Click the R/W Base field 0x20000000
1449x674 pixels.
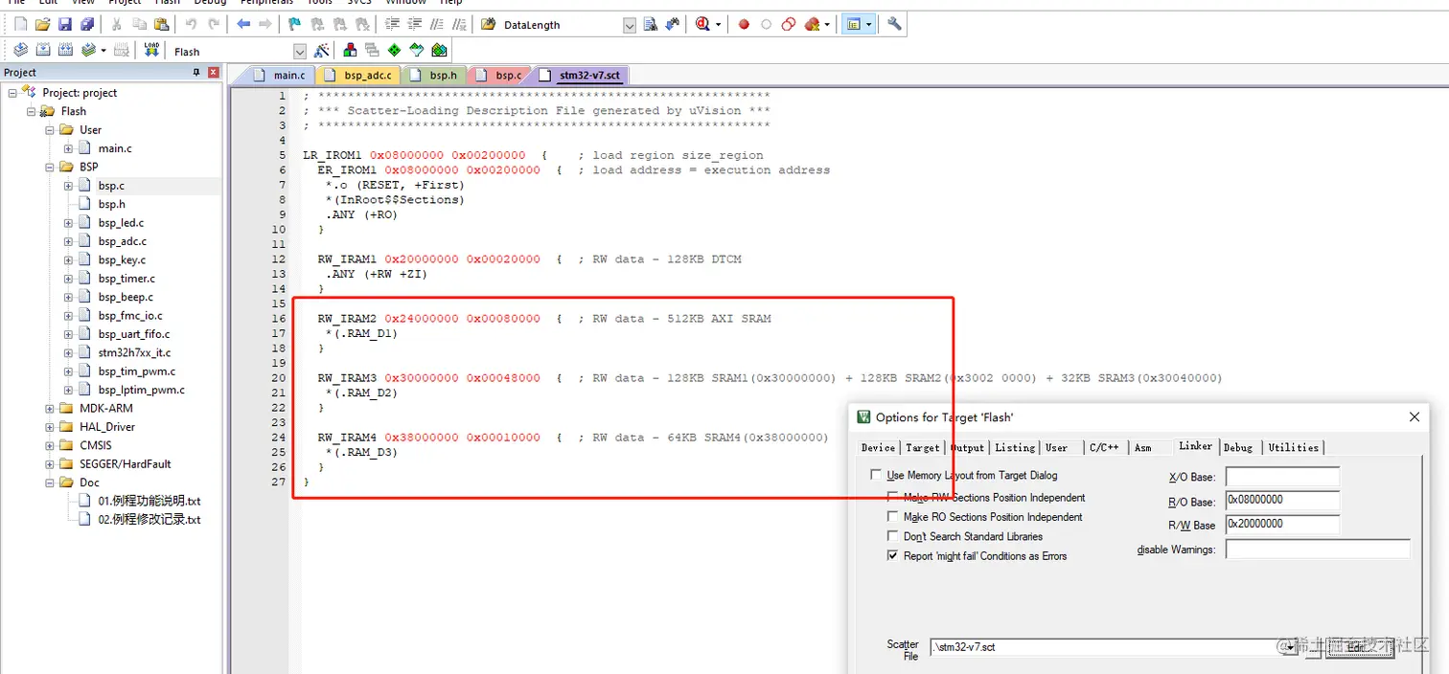[x=1282, y=524]
